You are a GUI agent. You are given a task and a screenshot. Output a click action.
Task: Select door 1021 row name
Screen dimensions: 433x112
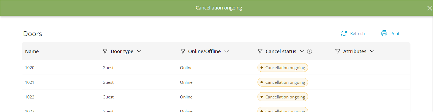pyautogui.click(x=30, y=82)
